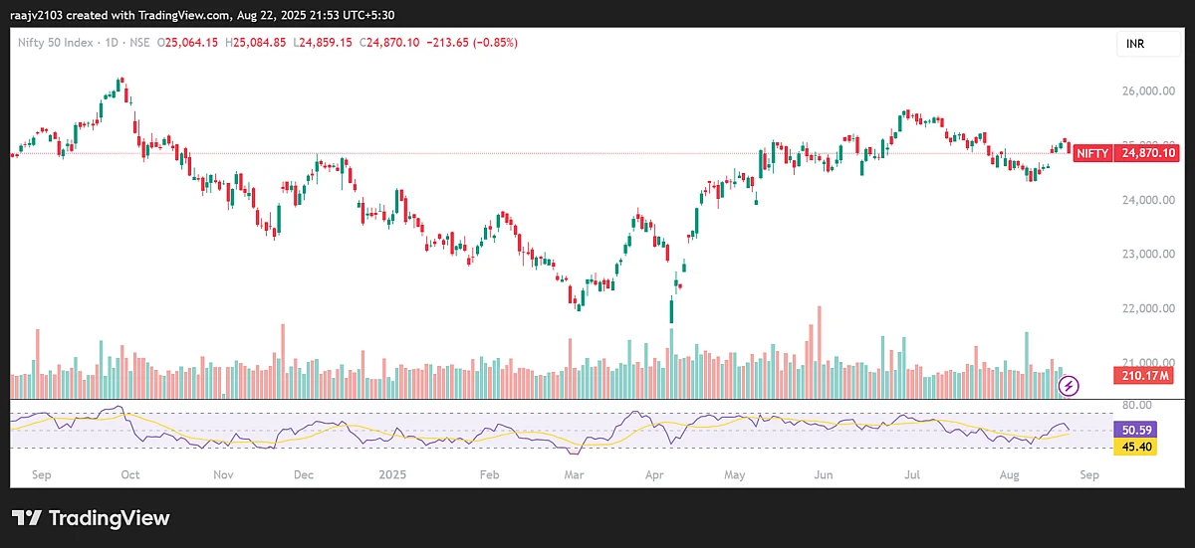Click the Jul label on time axis
The image size is (1195, 548).
point(913,476)
